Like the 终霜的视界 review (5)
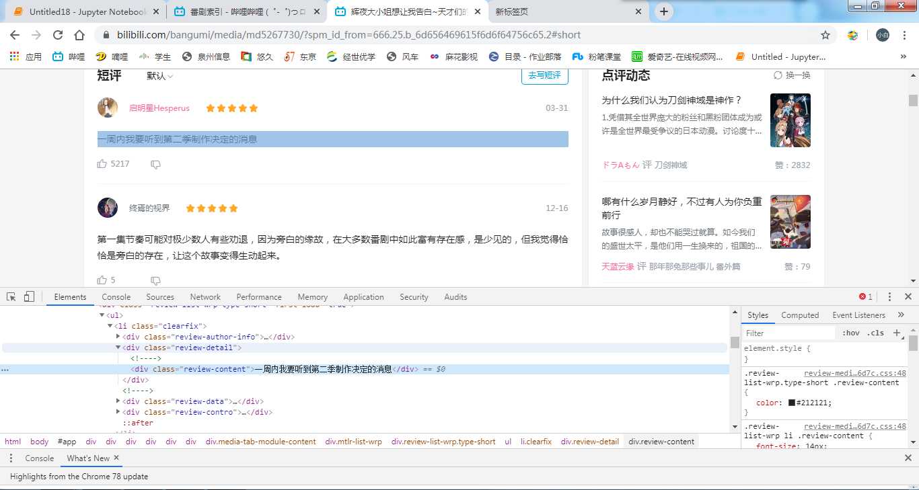Viewport: 919px width, 490px height. (102, 280)
